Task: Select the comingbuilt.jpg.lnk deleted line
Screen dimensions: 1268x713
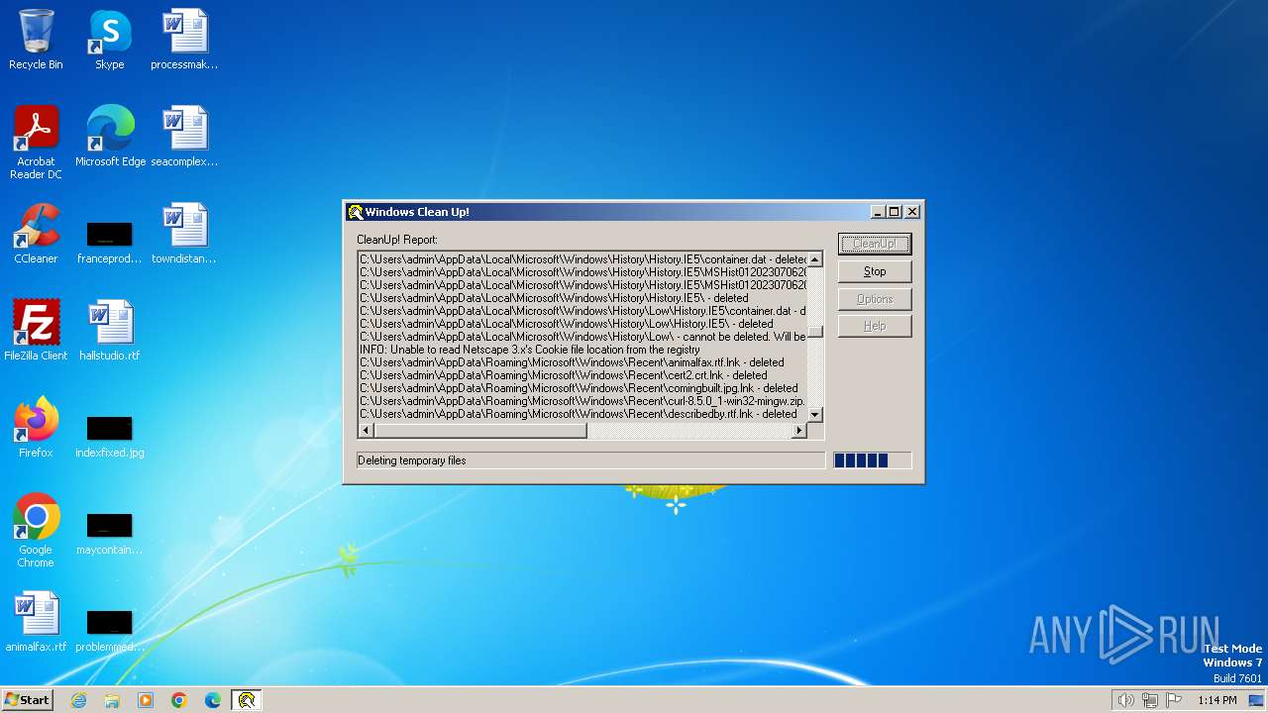Action: click(579, 388)
